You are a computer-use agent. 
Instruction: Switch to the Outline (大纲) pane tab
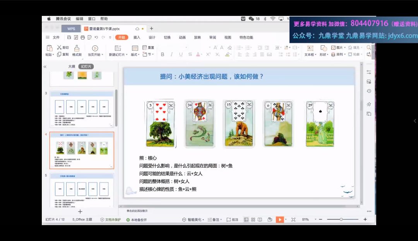(72, 66)
